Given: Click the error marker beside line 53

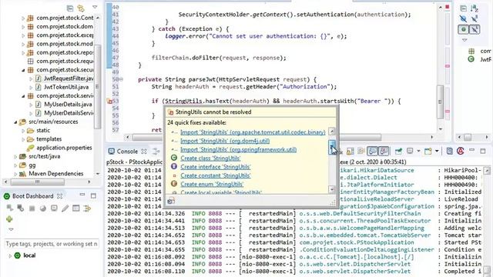Looking at the screenshot, I should [109, 101].
